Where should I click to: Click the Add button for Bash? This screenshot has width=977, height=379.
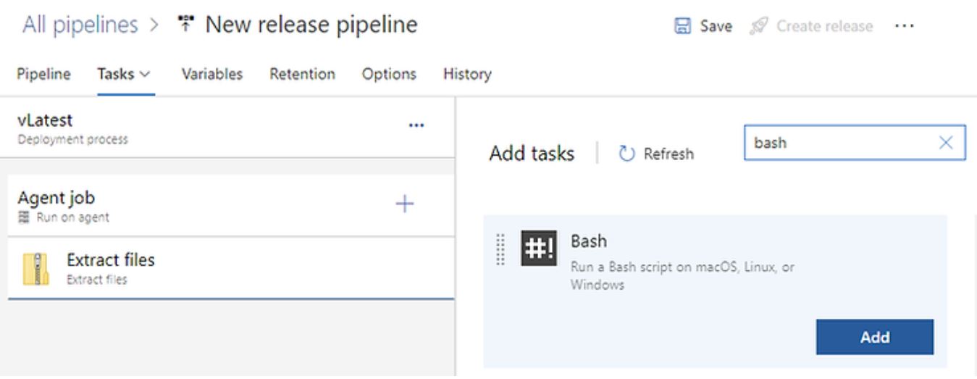[x=874, y=336]
